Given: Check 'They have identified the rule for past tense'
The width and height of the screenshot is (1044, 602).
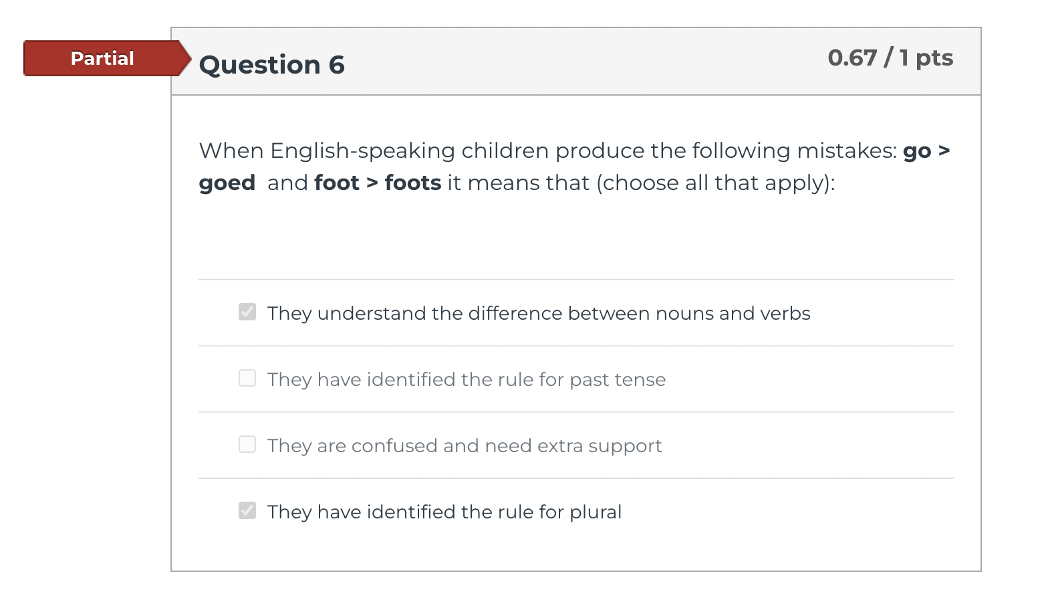Looking at the screenshot, I should point(247,378).
